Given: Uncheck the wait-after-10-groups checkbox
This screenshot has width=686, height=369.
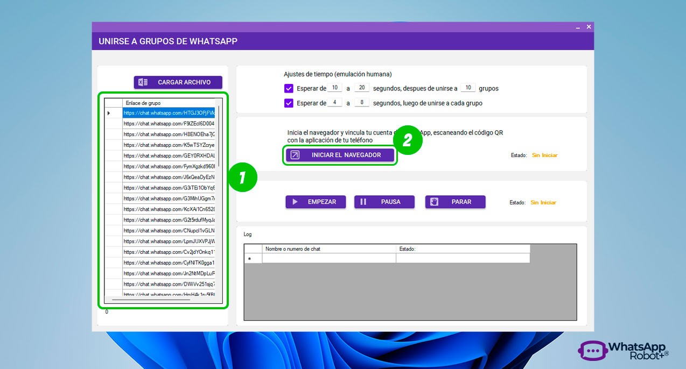Looking at the screenshot, I should coord(289,88).
